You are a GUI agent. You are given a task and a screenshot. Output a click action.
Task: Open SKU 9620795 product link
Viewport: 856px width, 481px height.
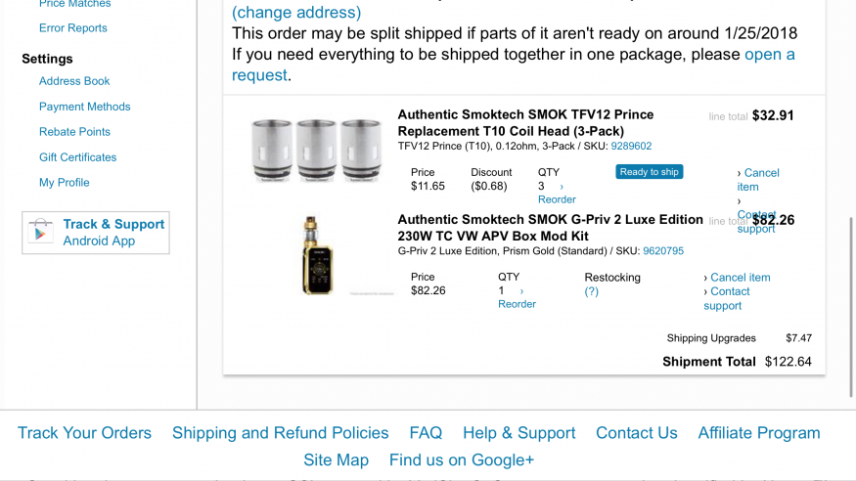tap(662, 251)
